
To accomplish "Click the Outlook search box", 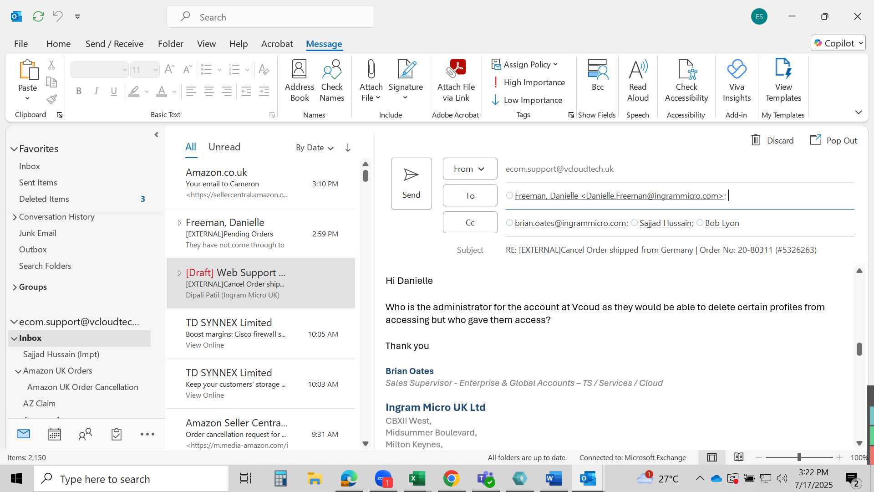I will pos(271,17).
